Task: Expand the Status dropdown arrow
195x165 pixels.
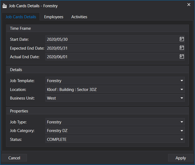Action: [x=182, y=139]
